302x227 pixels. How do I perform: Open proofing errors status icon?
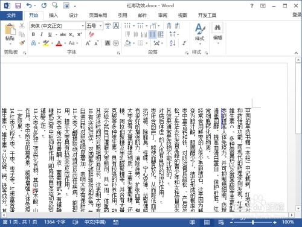[x=75, y=222]
